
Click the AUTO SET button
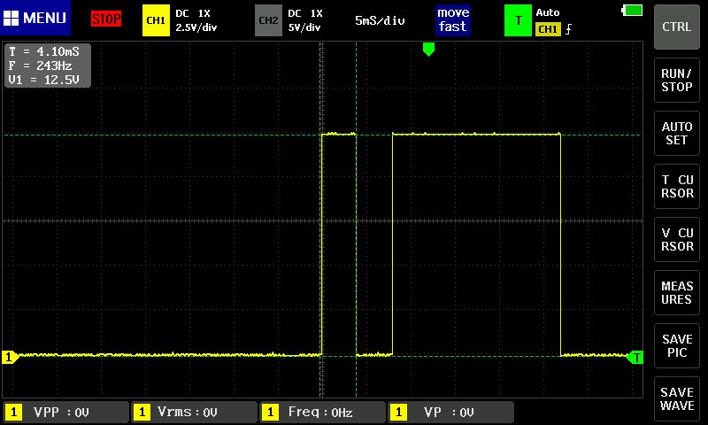(676, 133)
